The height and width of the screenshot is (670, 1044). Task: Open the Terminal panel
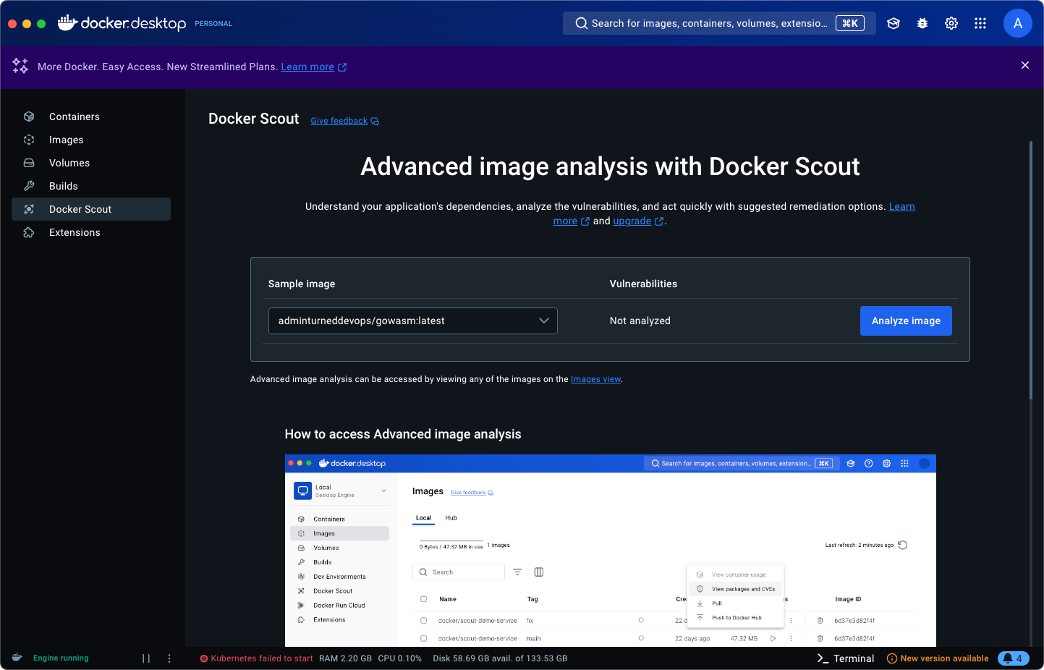[x=845, y=658]
